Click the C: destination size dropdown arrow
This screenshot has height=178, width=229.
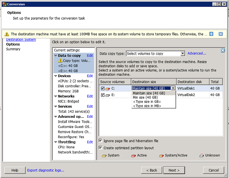pyautogui.click(x=173, y=88)
